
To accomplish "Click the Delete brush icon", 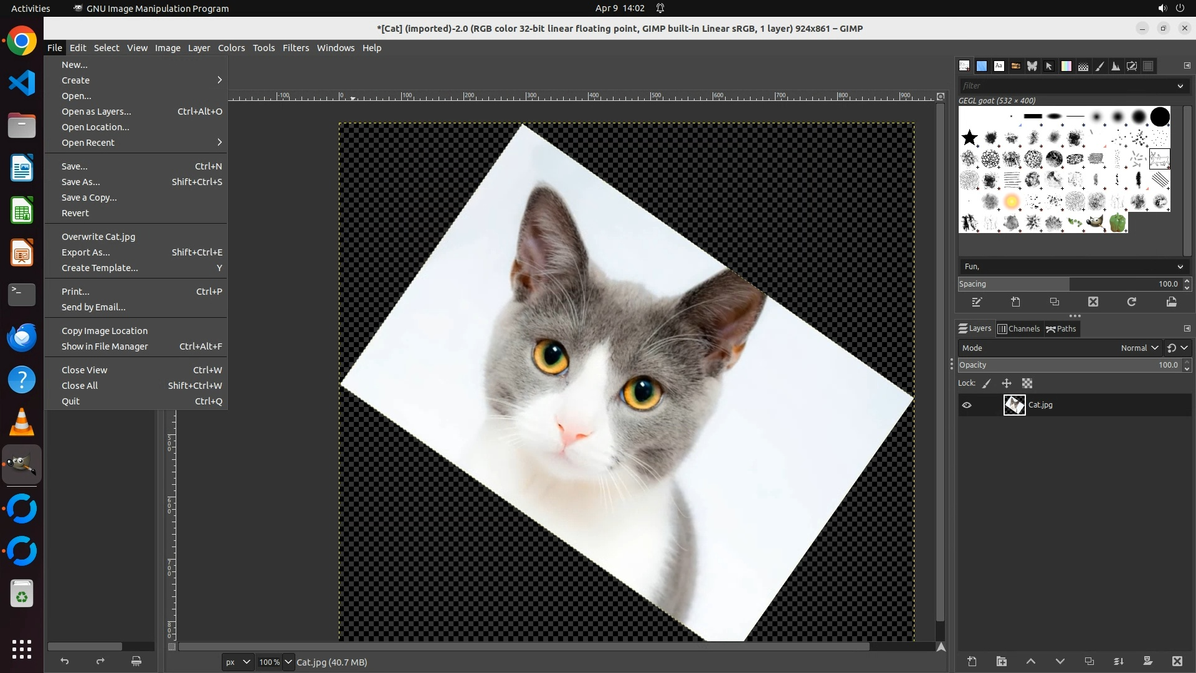I will (x=1093, y=302).
